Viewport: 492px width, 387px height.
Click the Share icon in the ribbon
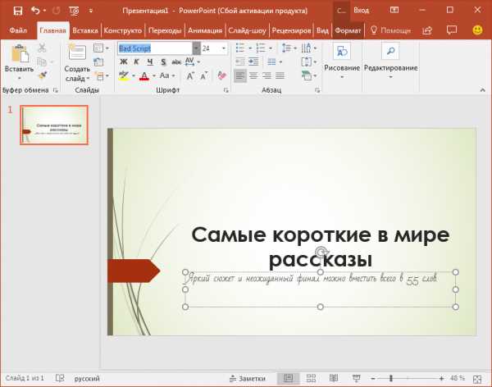[427, 30]
